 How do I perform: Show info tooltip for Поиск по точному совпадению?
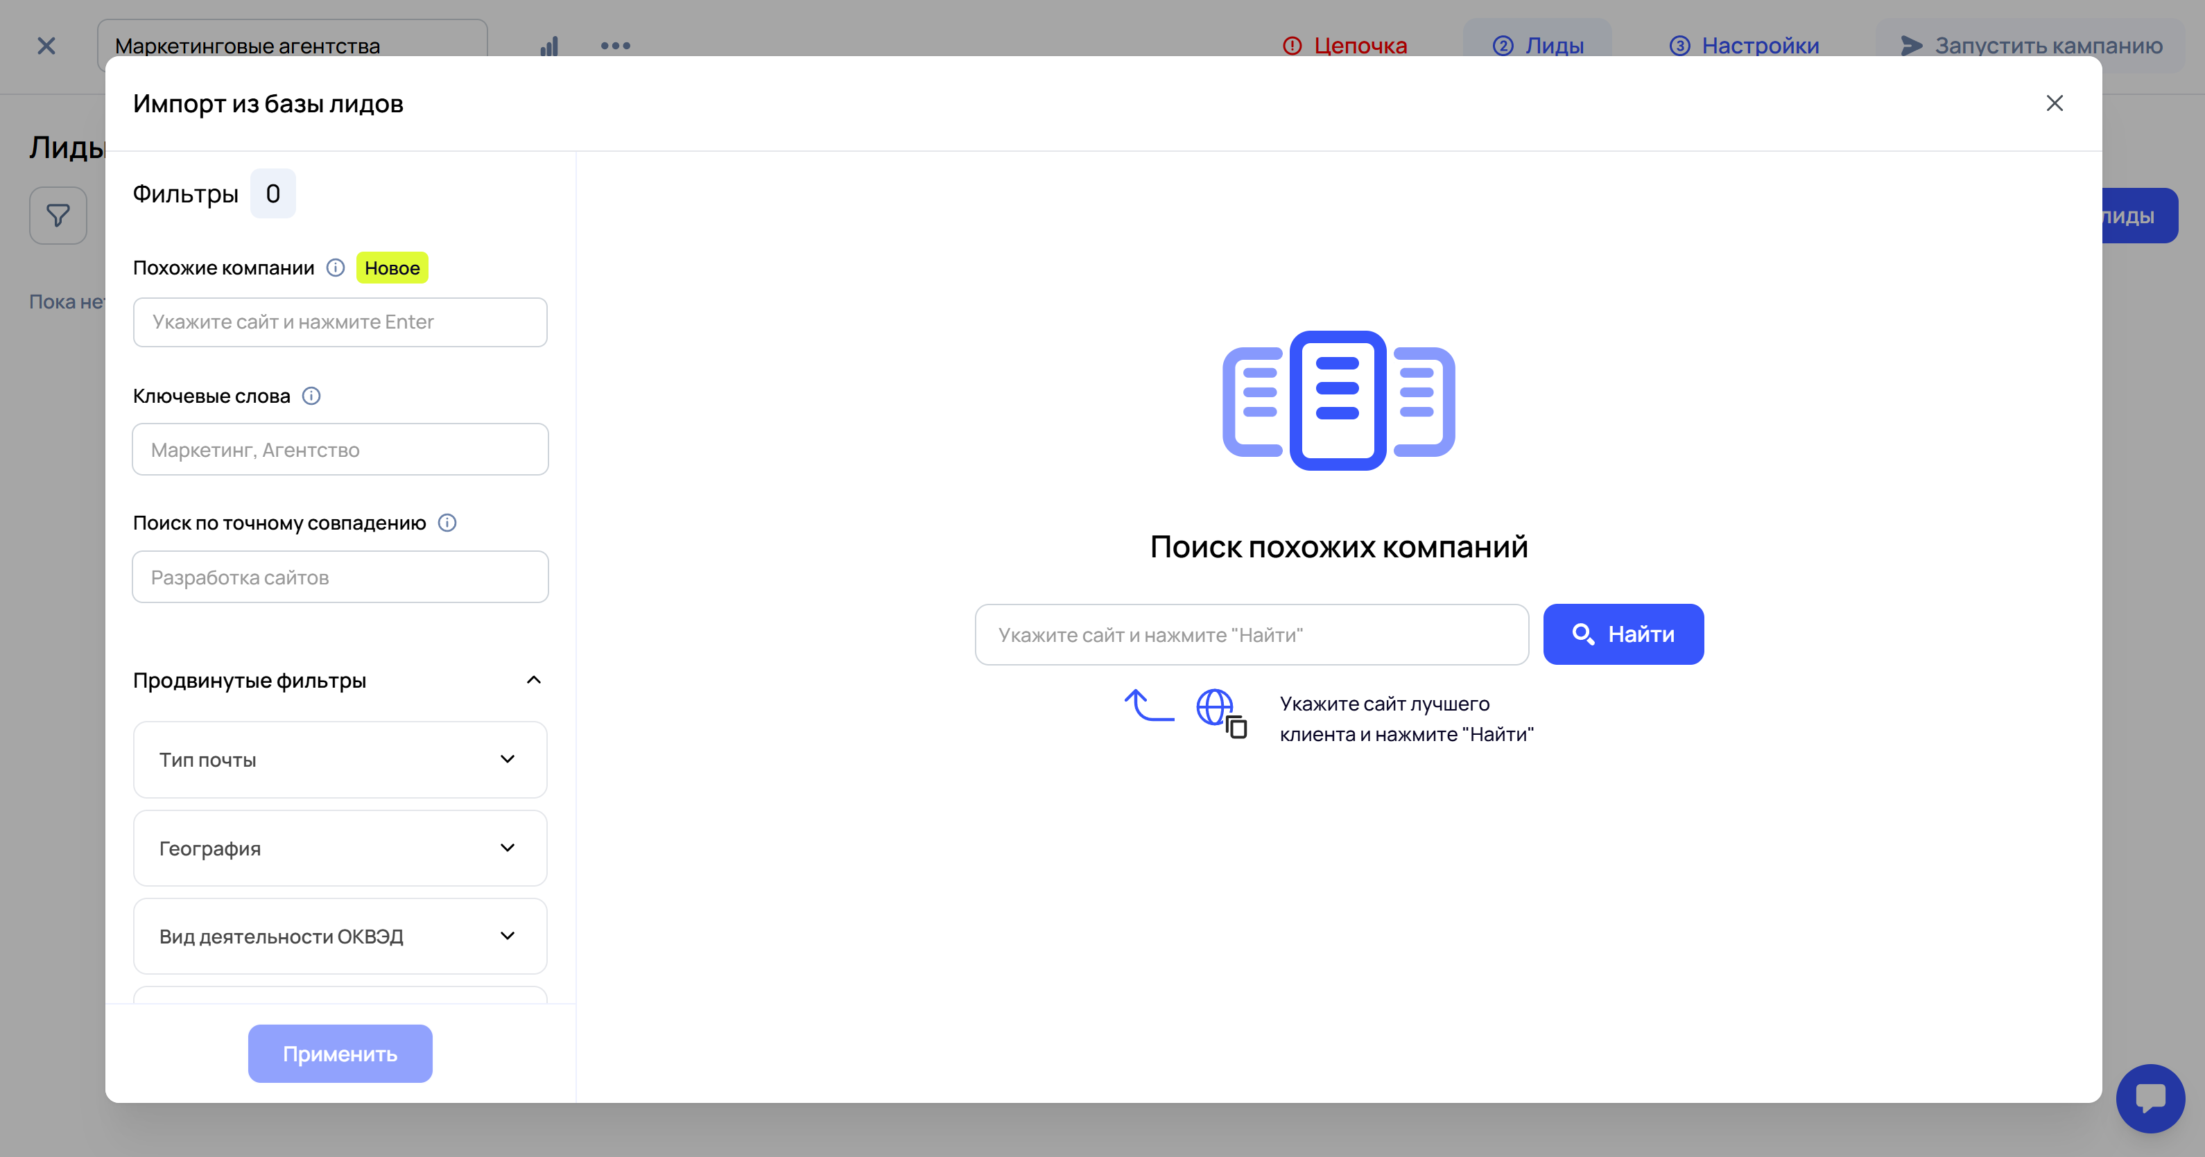447,523
